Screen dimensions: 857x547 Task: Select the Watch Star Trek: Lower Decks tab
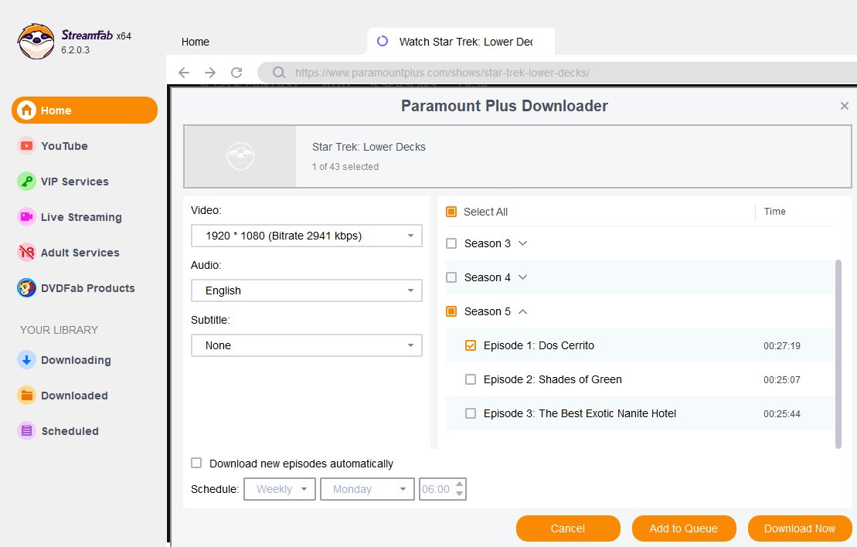click(461, 42)
